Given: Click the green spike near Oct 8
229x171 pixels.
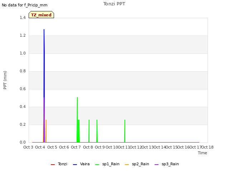Looking at the screenshot, I should click(89, 131).
